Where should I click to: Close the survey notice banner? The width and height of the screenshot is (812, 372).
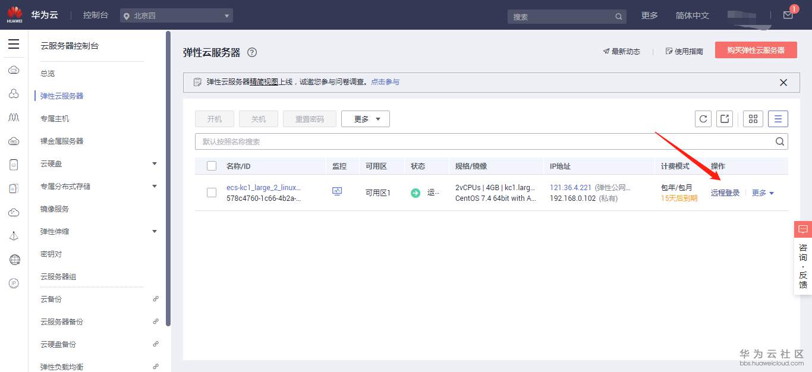click(783, 83)
